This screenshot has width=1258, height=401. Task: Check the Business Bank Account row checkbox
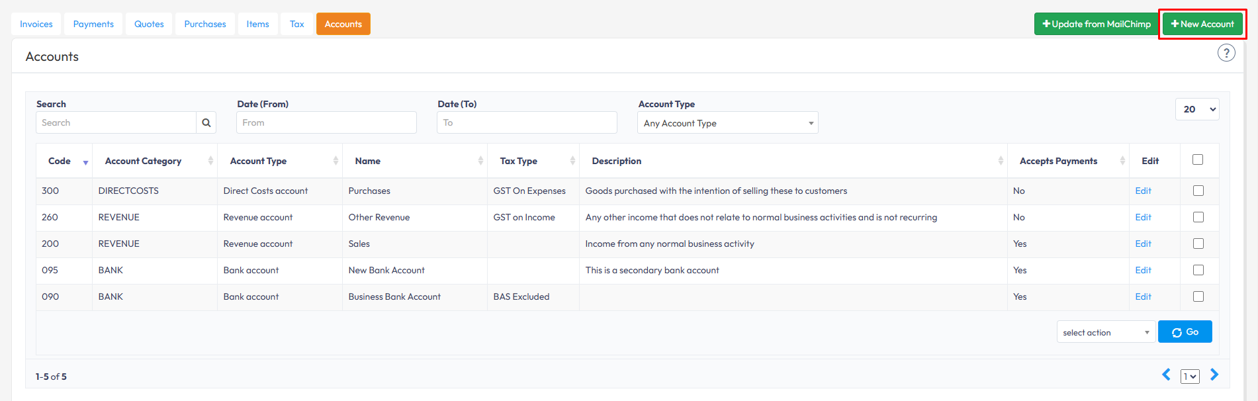tap(1198, 296)
